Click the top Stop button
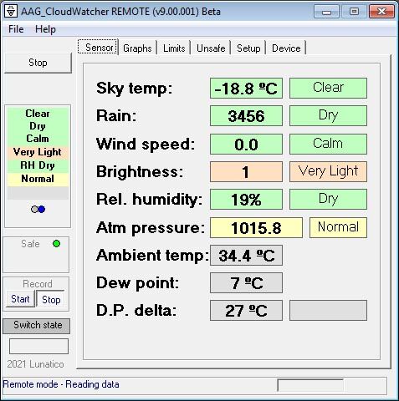The height and width of the screenshot is (401, 399). [38, 63]
